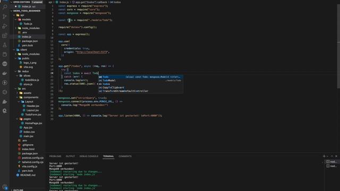
Task: Open tailwind.config.cjs file
Action: [32, 162]
